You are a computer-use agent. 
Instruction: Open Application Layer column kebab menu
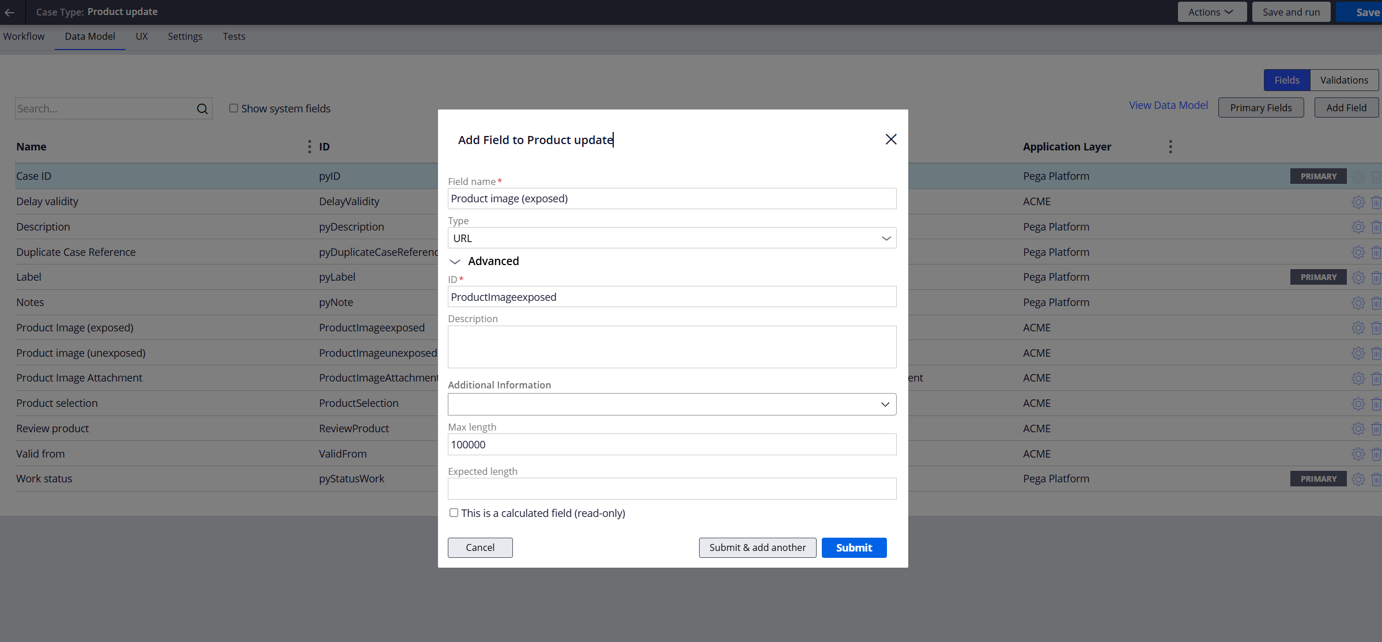(1170, 146)
